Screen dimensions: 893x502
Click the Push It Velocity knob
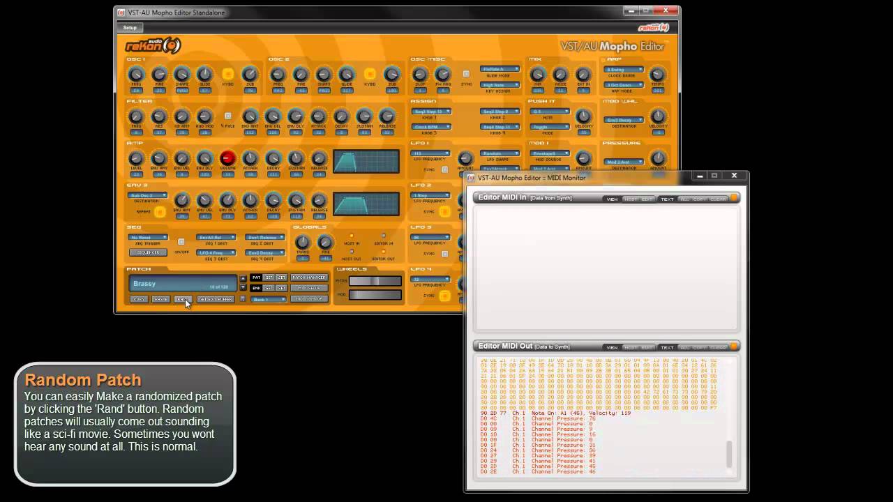point(583,116)
